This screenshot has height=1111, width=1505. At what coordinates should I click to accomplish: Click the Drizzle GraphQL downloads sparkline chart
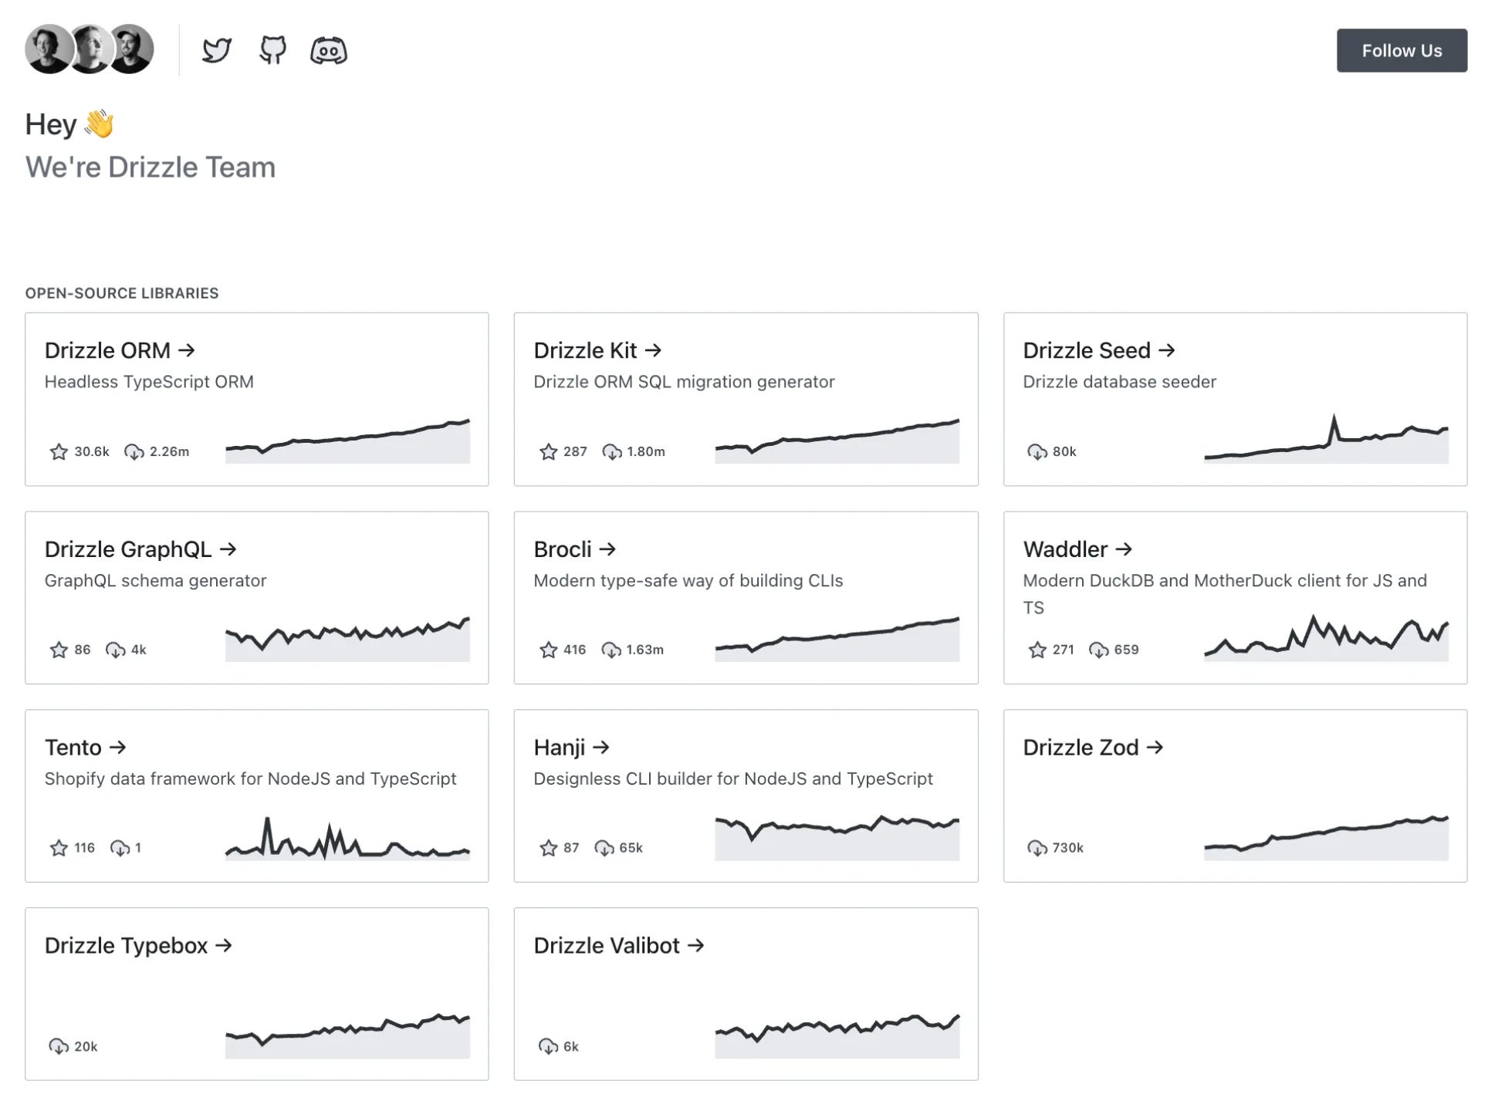click(x=347, y=639)
